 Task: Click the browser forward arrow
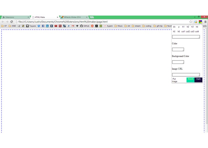click(x=7, y=22)
